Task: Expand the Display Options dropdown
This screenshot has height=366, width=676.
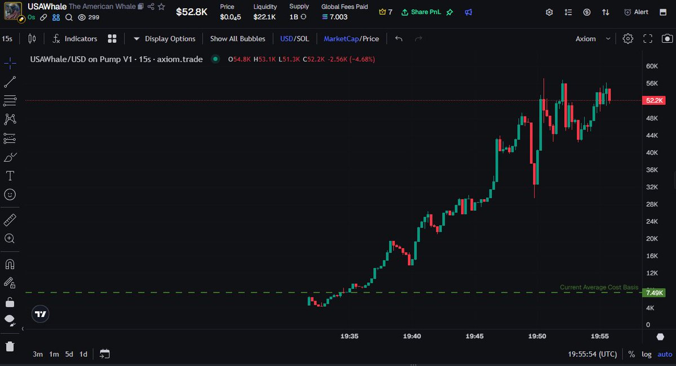Action: (164, 38)
